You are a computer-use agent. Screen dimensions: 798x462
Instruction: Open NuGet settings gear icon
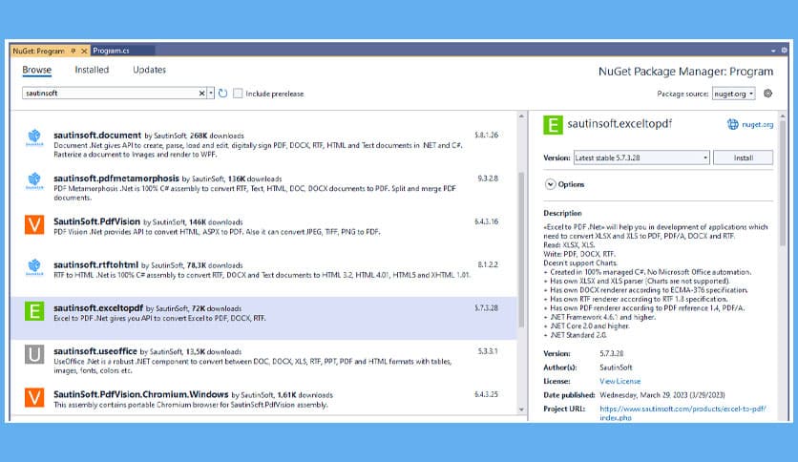click(768, 94)
